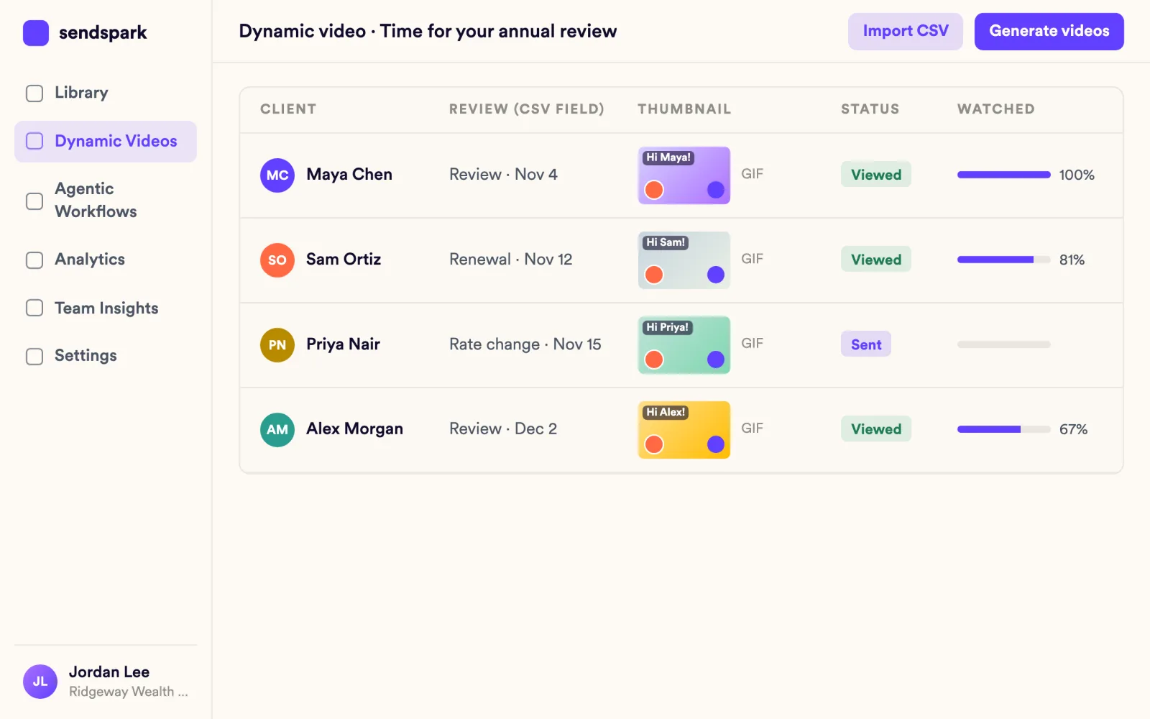Click the GIF label in Maya Chen's row
1150x719 pixels.
[x=753, y=174]
